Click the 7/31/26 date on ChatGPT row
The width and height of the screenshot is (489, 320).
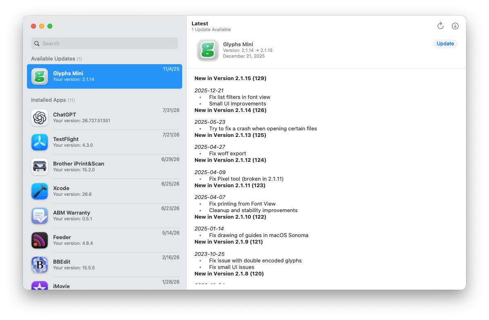coord(171,110)
